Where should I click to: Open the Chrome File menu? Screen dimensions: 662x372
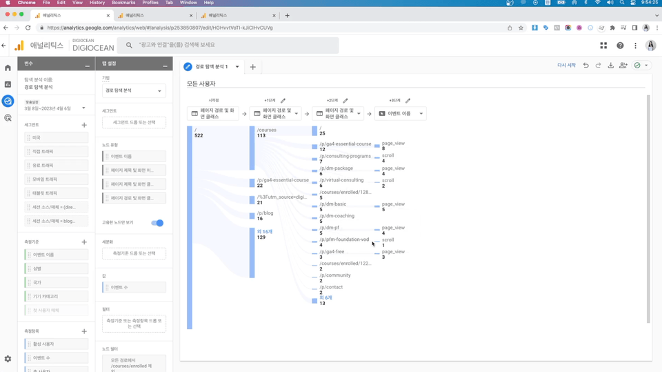pos(46,3)
